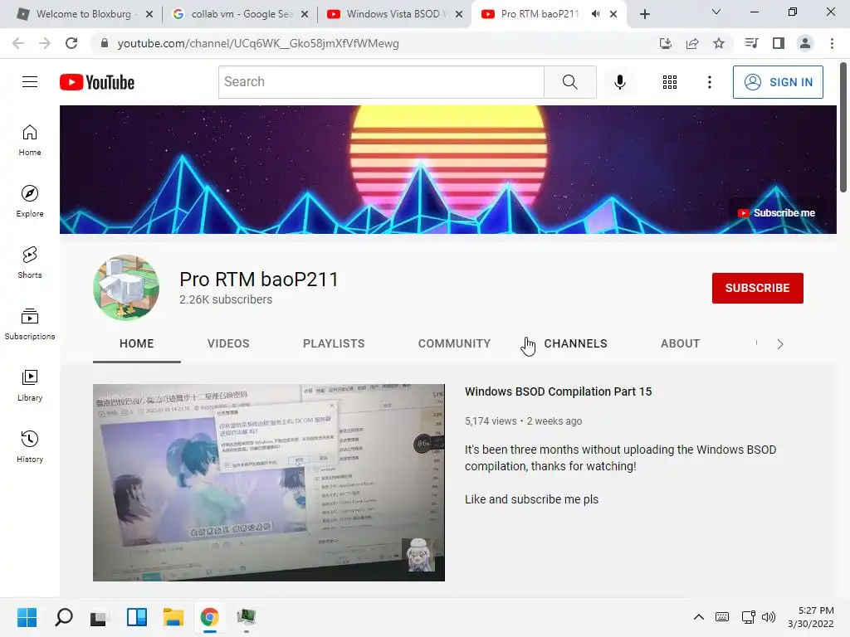Click the search magnifier button

point(569,82)
